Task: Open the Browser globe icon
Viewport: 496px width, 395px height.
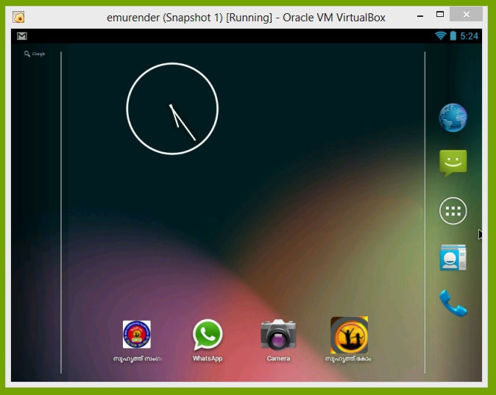Action: [x=453, y=118]
